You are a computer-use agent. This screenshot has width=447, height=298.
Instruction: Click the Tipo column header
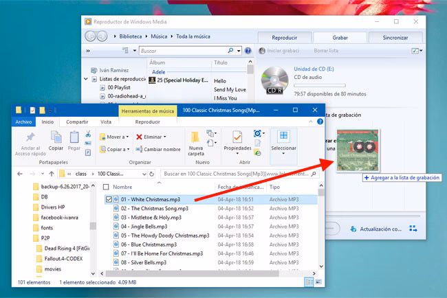point(274,187)
